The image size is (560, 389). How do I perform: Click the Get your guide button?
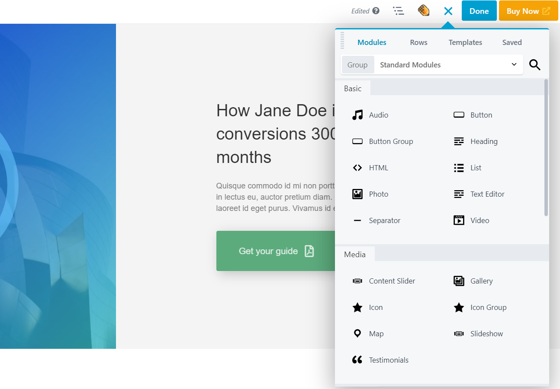point(276,251)
